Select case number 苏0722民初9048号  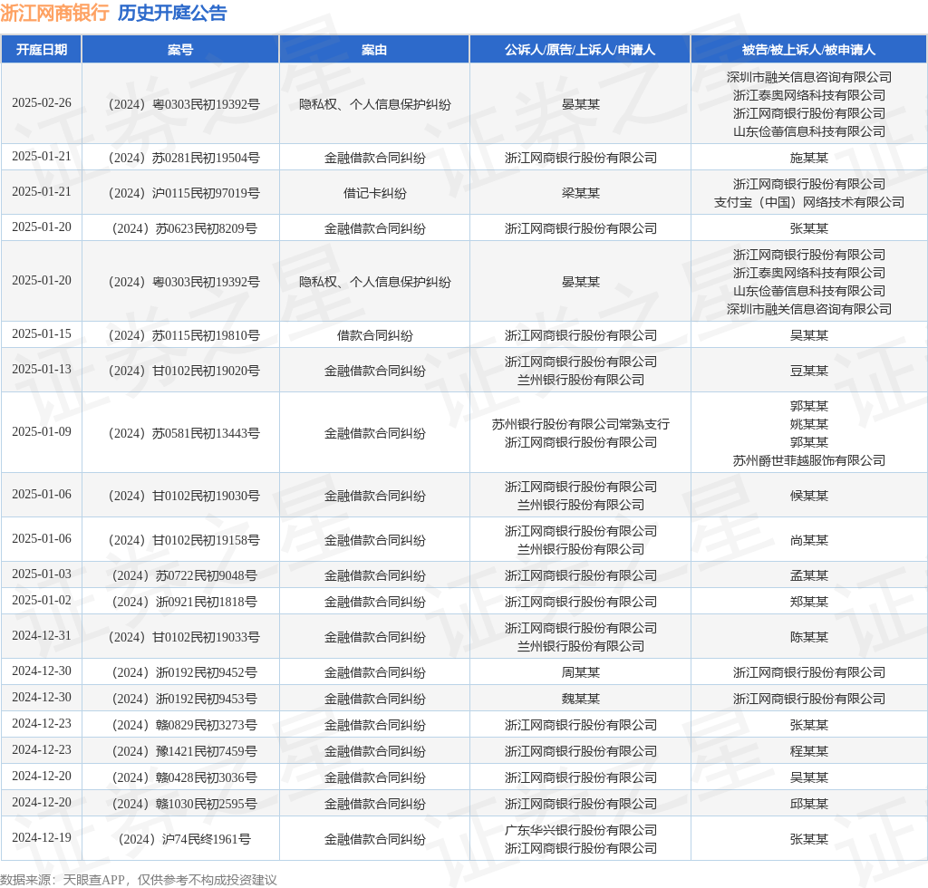[184, 575]
